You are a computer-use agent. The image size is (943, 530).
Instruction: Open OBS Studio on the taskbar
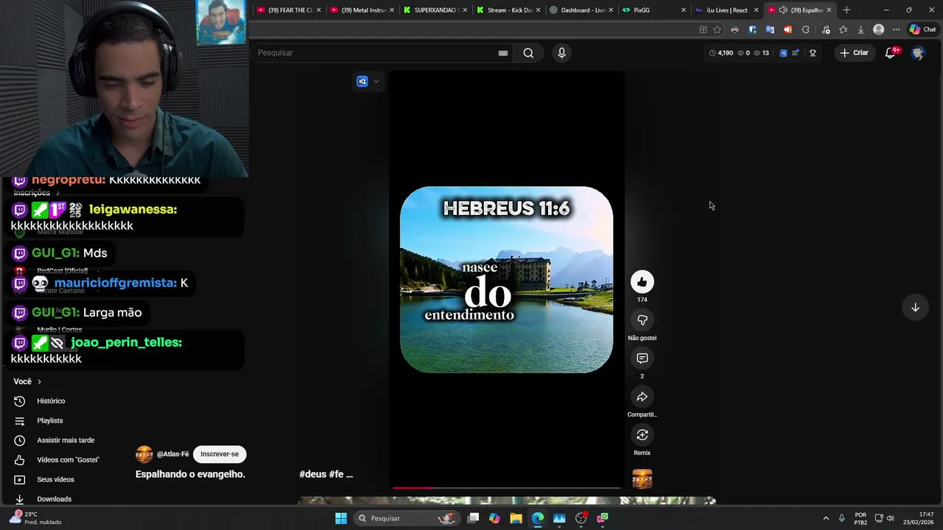tap(581, 518)
